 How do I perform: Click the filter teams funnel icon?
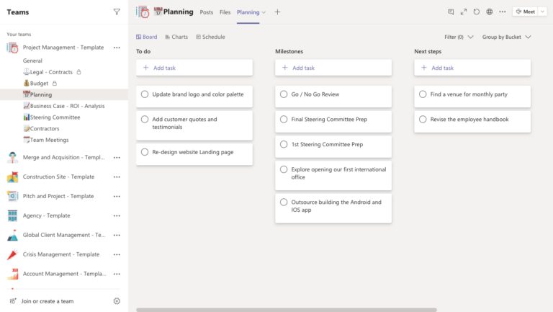(117, 12)
